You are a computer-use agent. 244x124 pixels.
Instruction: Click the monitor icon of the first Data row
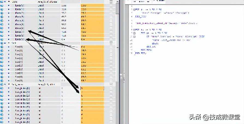[x=2, y=5]
